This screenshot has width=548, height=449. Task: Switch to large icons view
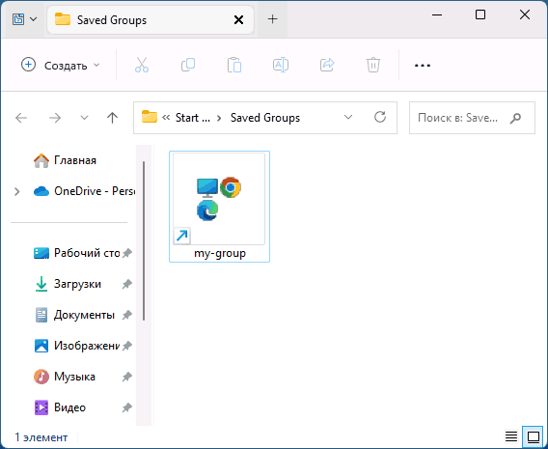pos(534,436)
